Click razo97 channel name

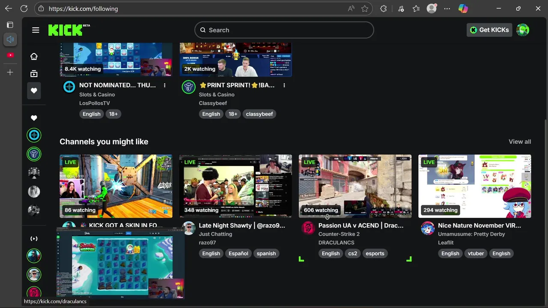(207, 243)
